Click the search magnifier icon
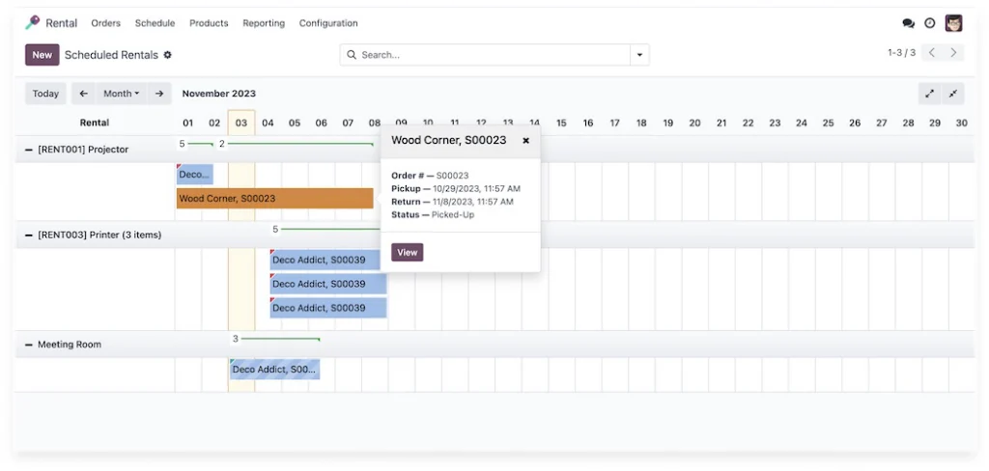Screen dimensions: 989x471 (352, 55)
